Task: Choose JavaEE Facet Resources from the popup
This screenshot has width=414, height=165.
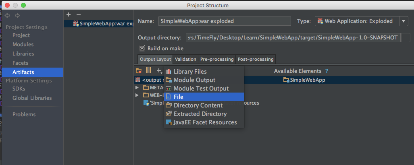Action: [x=204, y=122]
